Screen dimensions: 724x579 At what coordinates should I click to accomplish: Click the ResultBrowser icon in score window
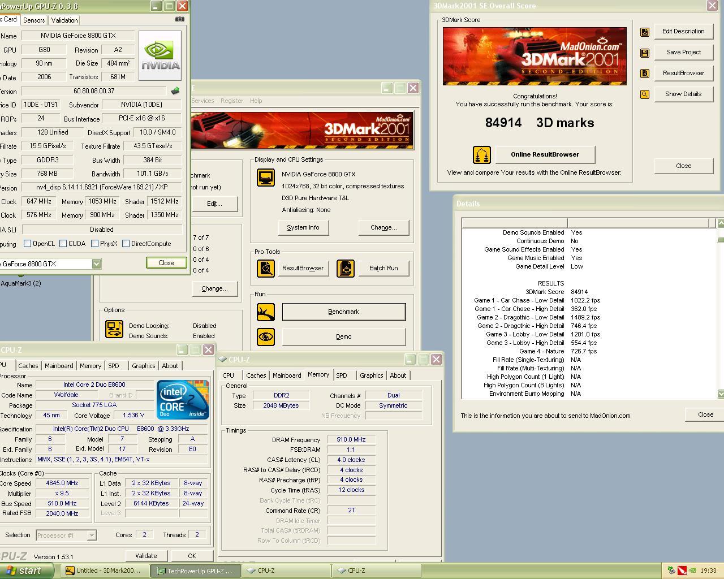pyautogui.click(x=645, y=74)
